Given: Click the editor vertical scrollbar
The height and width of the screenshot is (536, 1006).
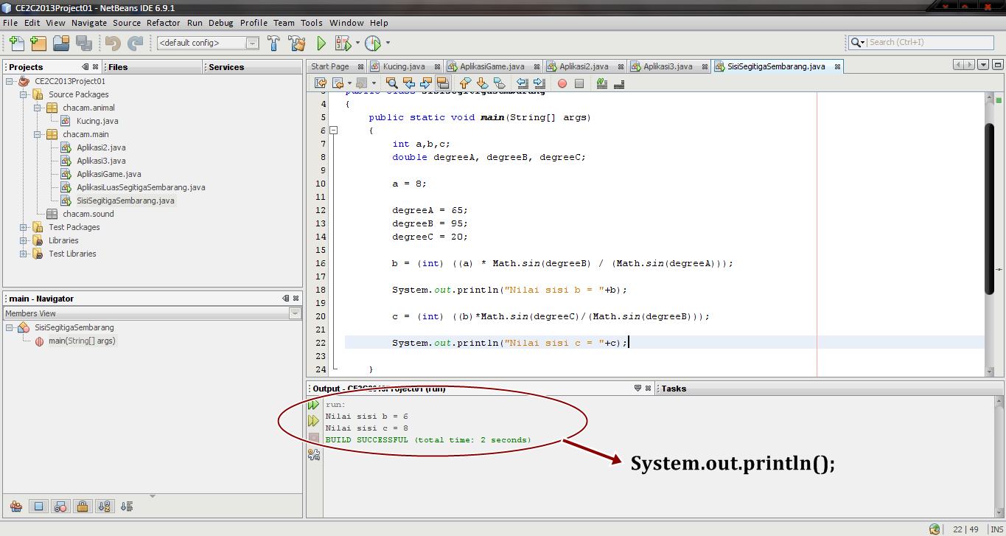Looking at the screenshot, I should click(x=990, y=208).
